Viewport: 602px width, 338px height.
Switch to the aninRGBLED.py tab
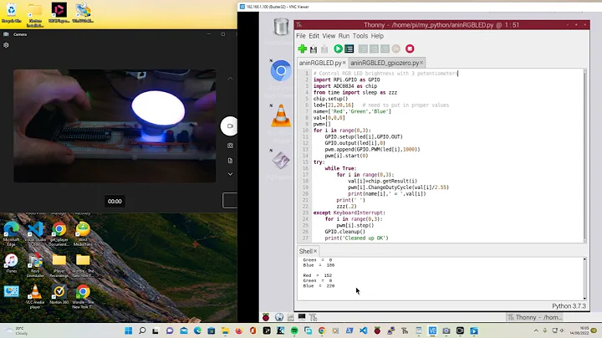(319, 63)
